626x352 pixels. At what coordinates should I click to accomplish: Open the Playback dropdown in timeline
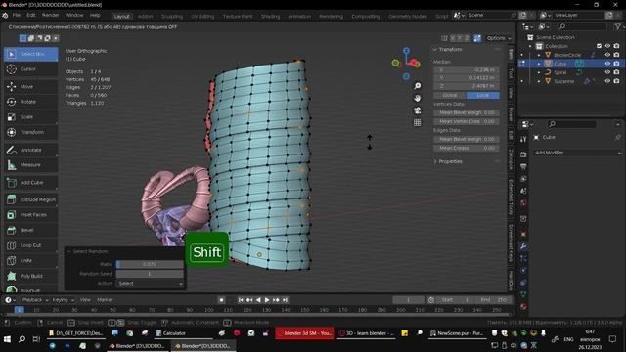35,300
